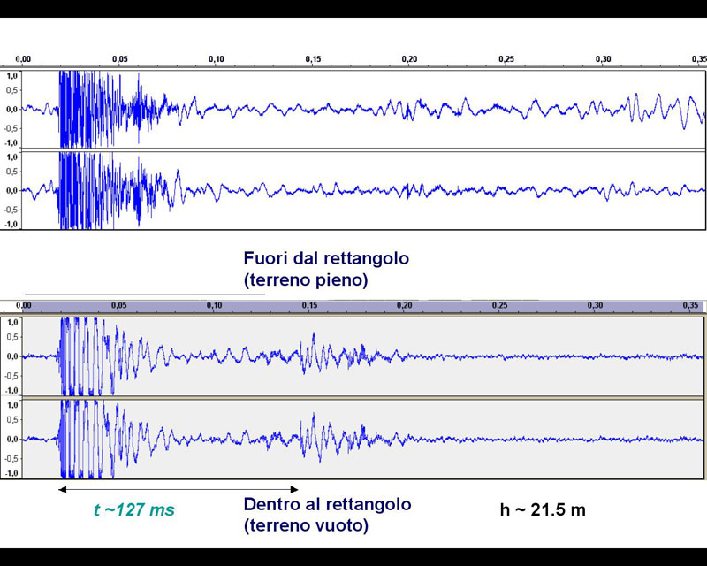Image resolution: width=707 pixels, height=566 pixels.
Task: Click the 0,35 mark on the upper timeline ruler
Action: [698, 59]
